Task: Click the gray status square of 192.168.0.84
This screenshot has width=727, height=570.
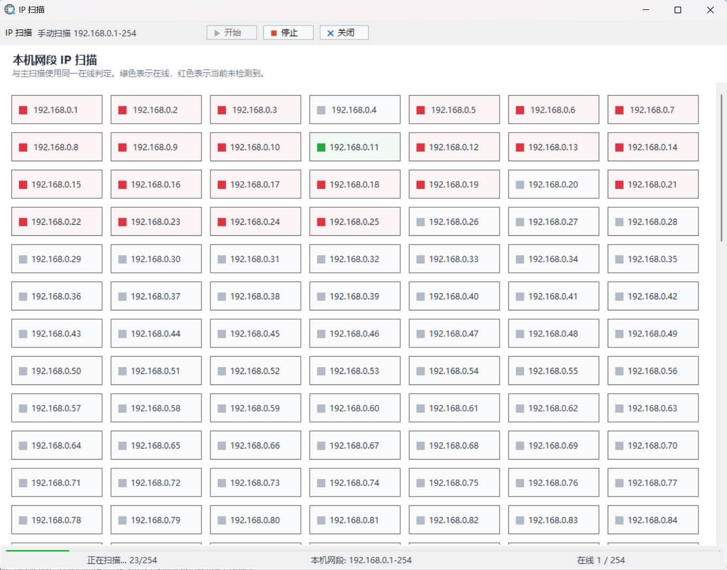Action: coord(619,520)
